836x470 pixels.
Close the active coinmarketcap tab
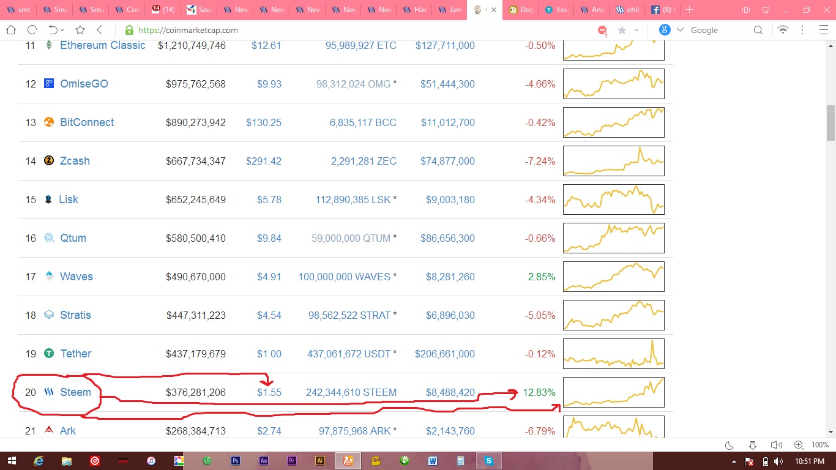point(494,10)
